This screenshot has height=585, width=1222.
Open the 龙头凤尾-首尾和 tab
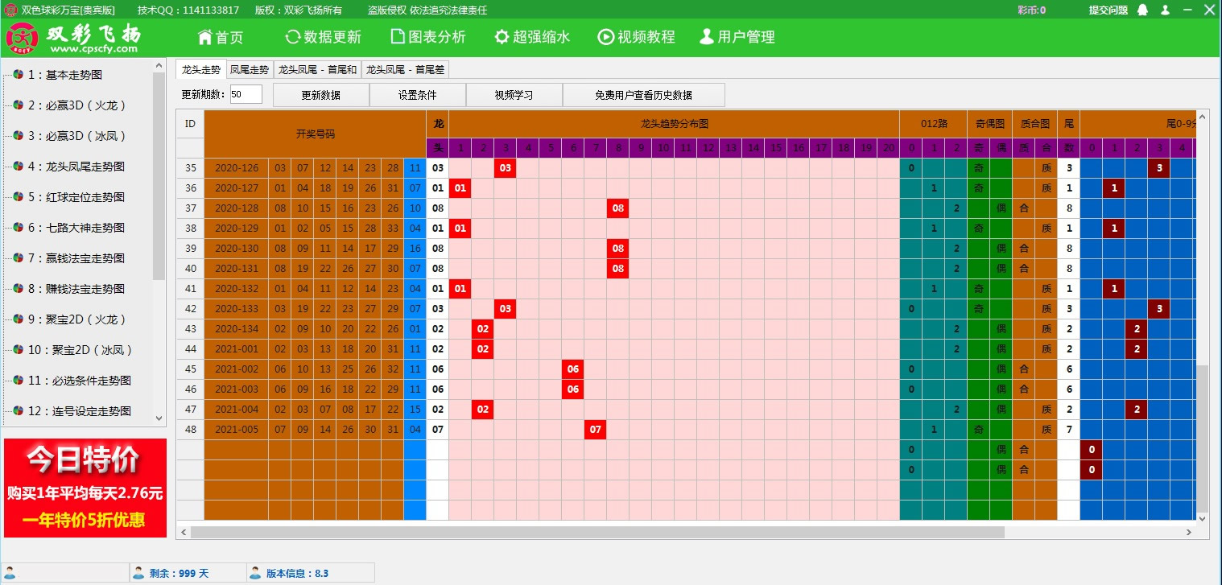(317, 69)
